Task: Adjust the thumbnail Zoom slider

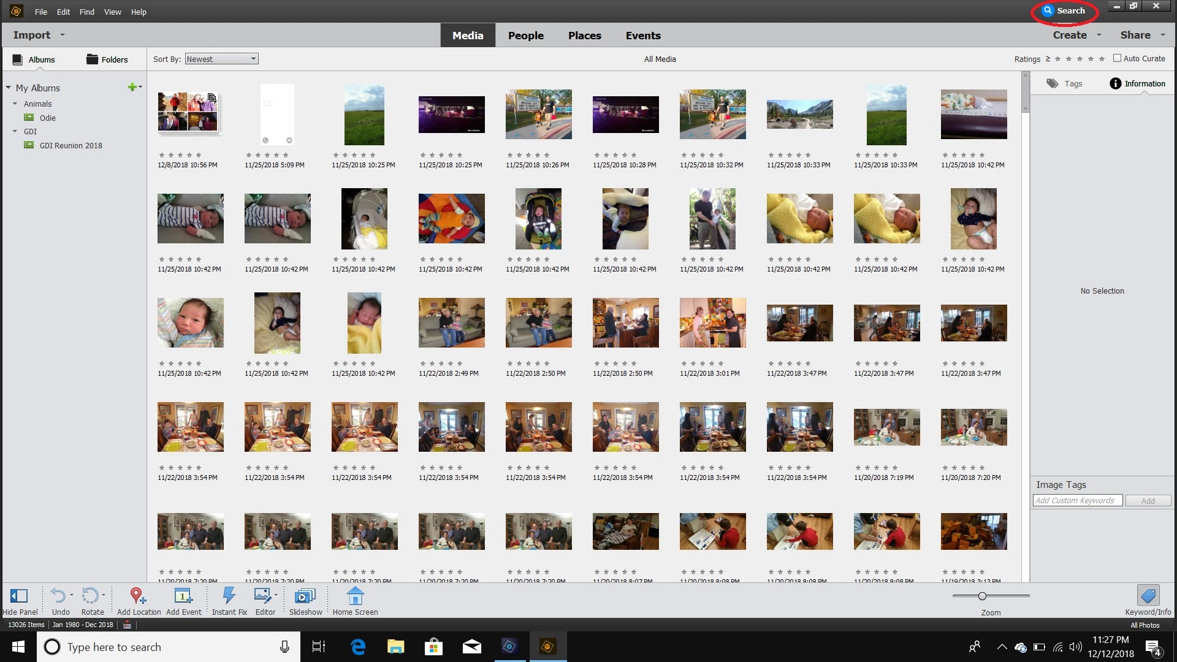Action: pyautogui.click(x=982, y=596)
